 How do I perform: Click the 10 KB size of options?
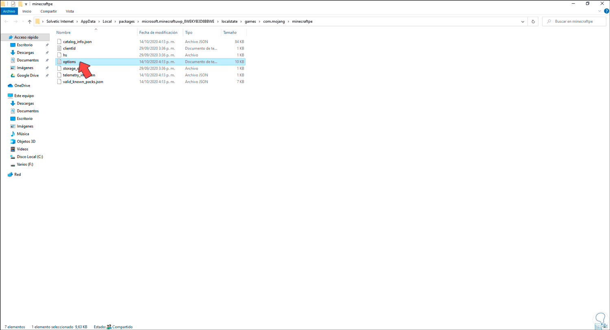pyautogui.click(x=240, y=62)
